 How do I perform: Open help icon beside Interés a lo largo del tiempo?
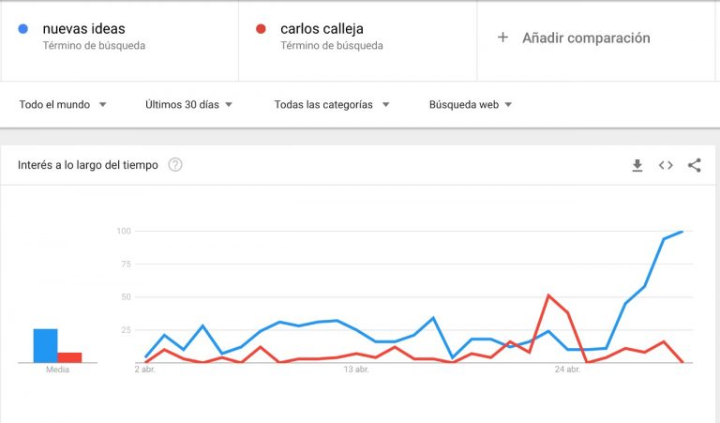[x=175, y=164]
